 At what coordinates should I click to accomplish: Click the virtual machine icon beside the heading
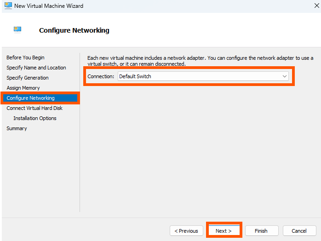pos(17,30)
